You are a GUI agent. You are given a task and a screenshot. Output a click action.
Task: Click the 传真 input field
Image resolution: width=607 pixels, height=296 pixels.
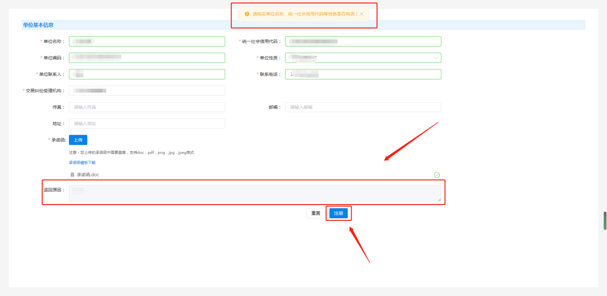tap(147, 107)
